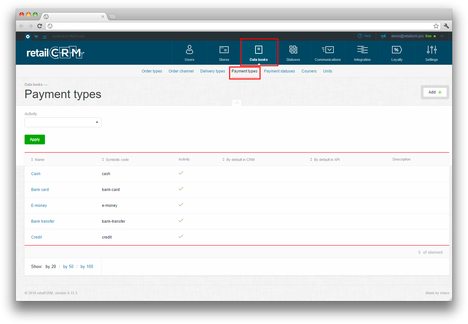
Task: Open a new browser tab
Action: pos(112,17)
